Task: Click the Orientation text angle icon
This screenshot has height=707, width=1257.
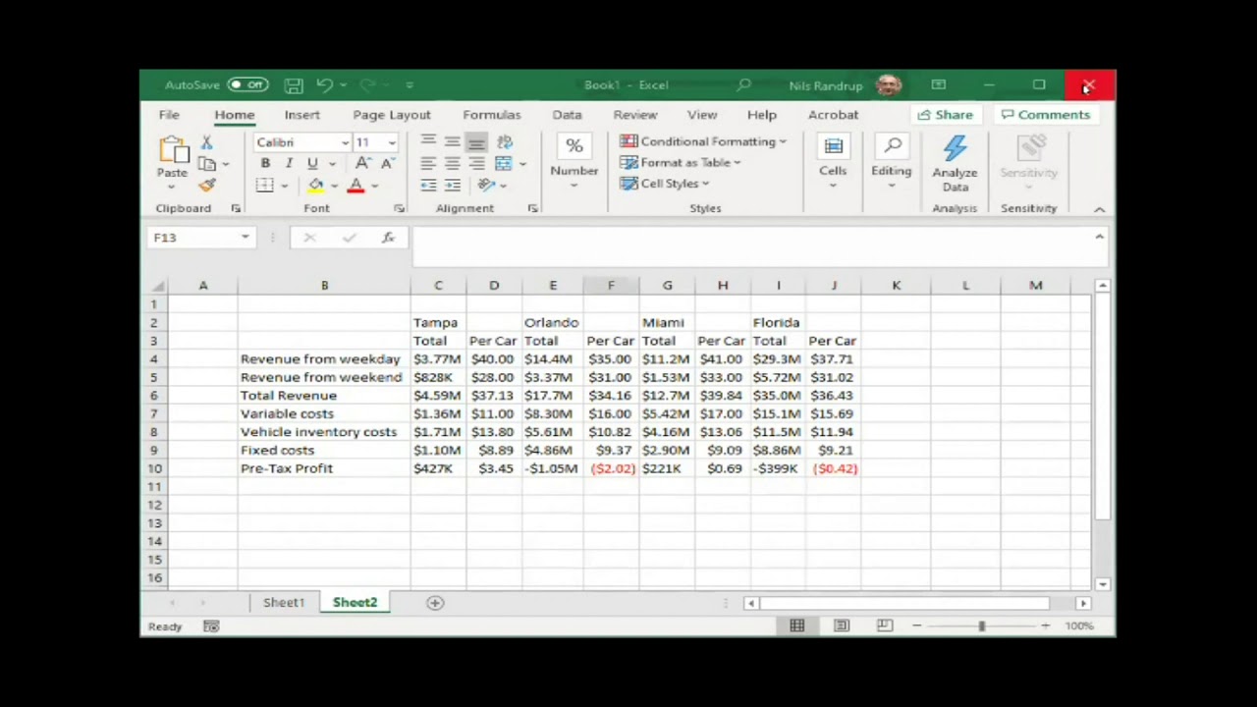Action: point(486,185)
